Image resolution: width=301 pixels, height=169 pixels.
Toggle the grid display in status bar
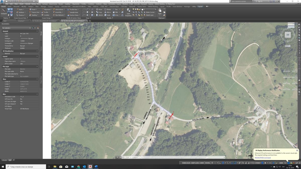pyautogui.click(x=212, y=163)
